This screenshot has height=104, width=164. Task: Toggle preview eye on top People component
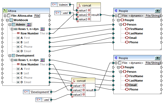click(x=158, y=11)
